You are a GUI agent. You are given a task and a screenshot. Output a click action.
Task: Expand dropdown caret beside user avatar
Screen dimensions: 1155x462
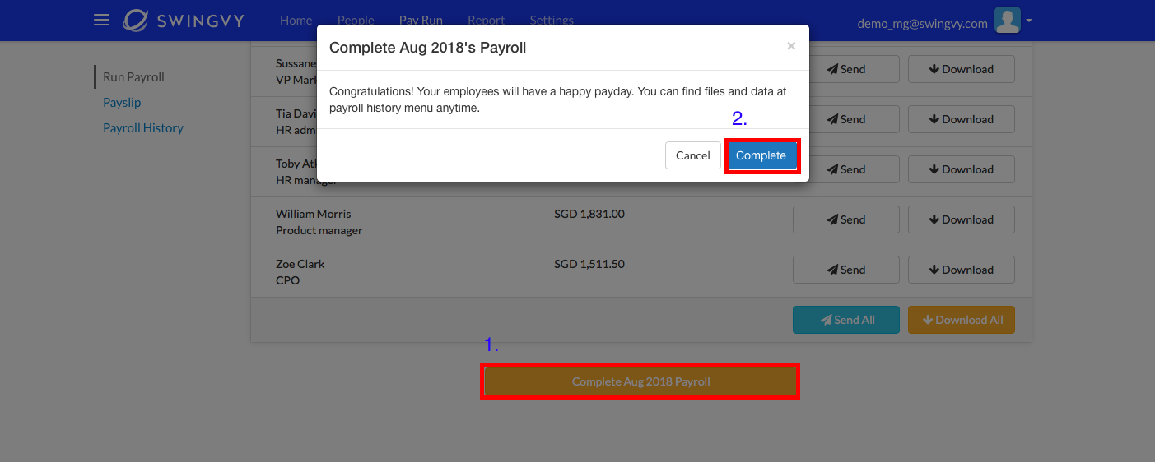(1029, 21)
